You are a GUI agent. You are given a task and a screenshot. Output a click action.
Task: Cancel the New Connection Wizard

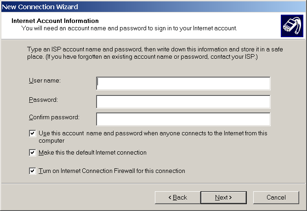click(x=276, y=197)
